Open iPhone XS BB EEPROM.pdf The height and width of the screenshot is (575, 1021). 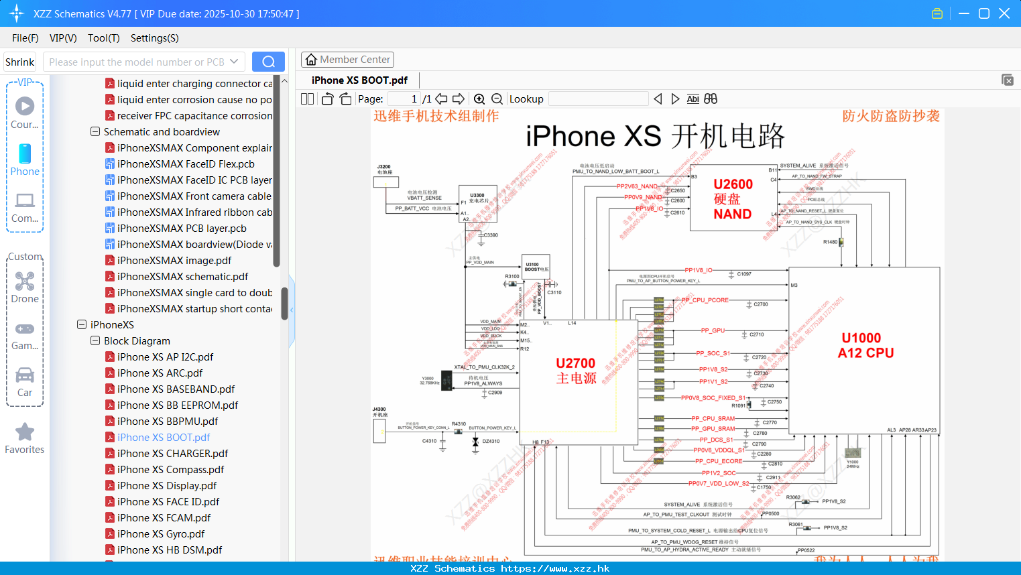point(178,405)
